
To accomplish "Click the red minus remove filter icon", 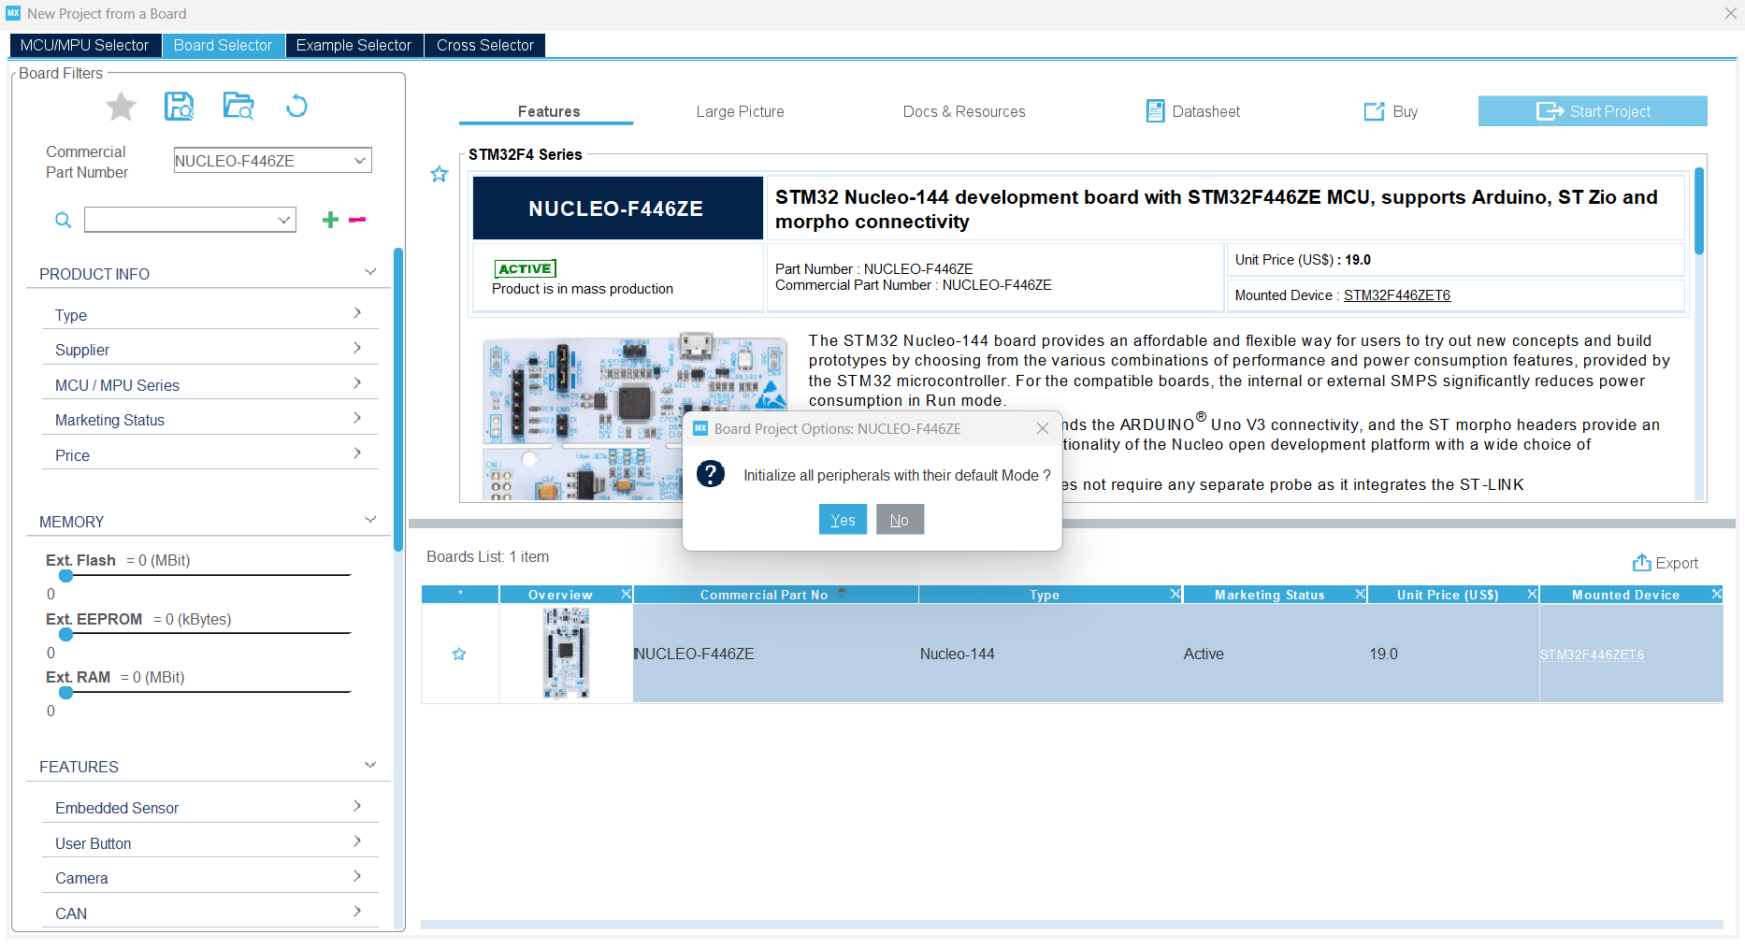I will pos(357,220).
